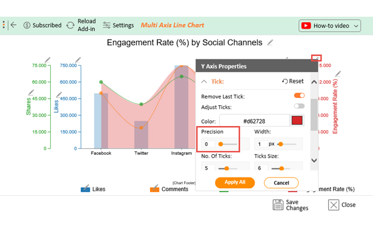Click the Reload Add-in refresh icon
373x230 pixels.
71,25
